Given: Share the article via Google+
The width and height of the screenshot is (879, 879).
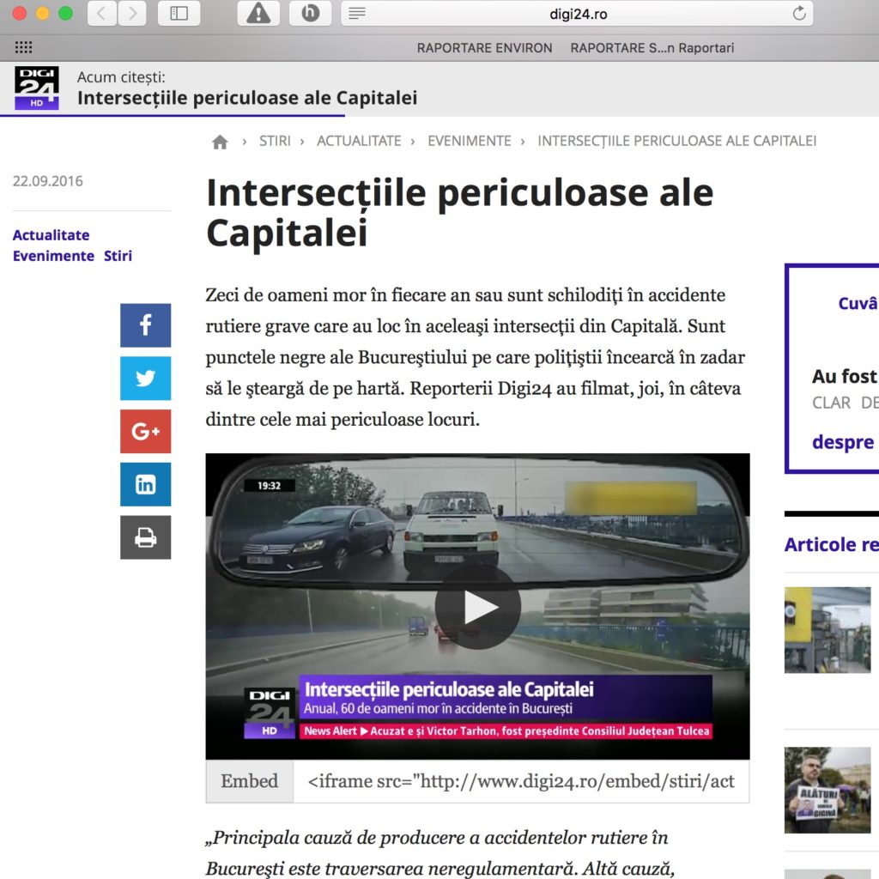Looking at the screenshot, I should [x=145, y=431].
